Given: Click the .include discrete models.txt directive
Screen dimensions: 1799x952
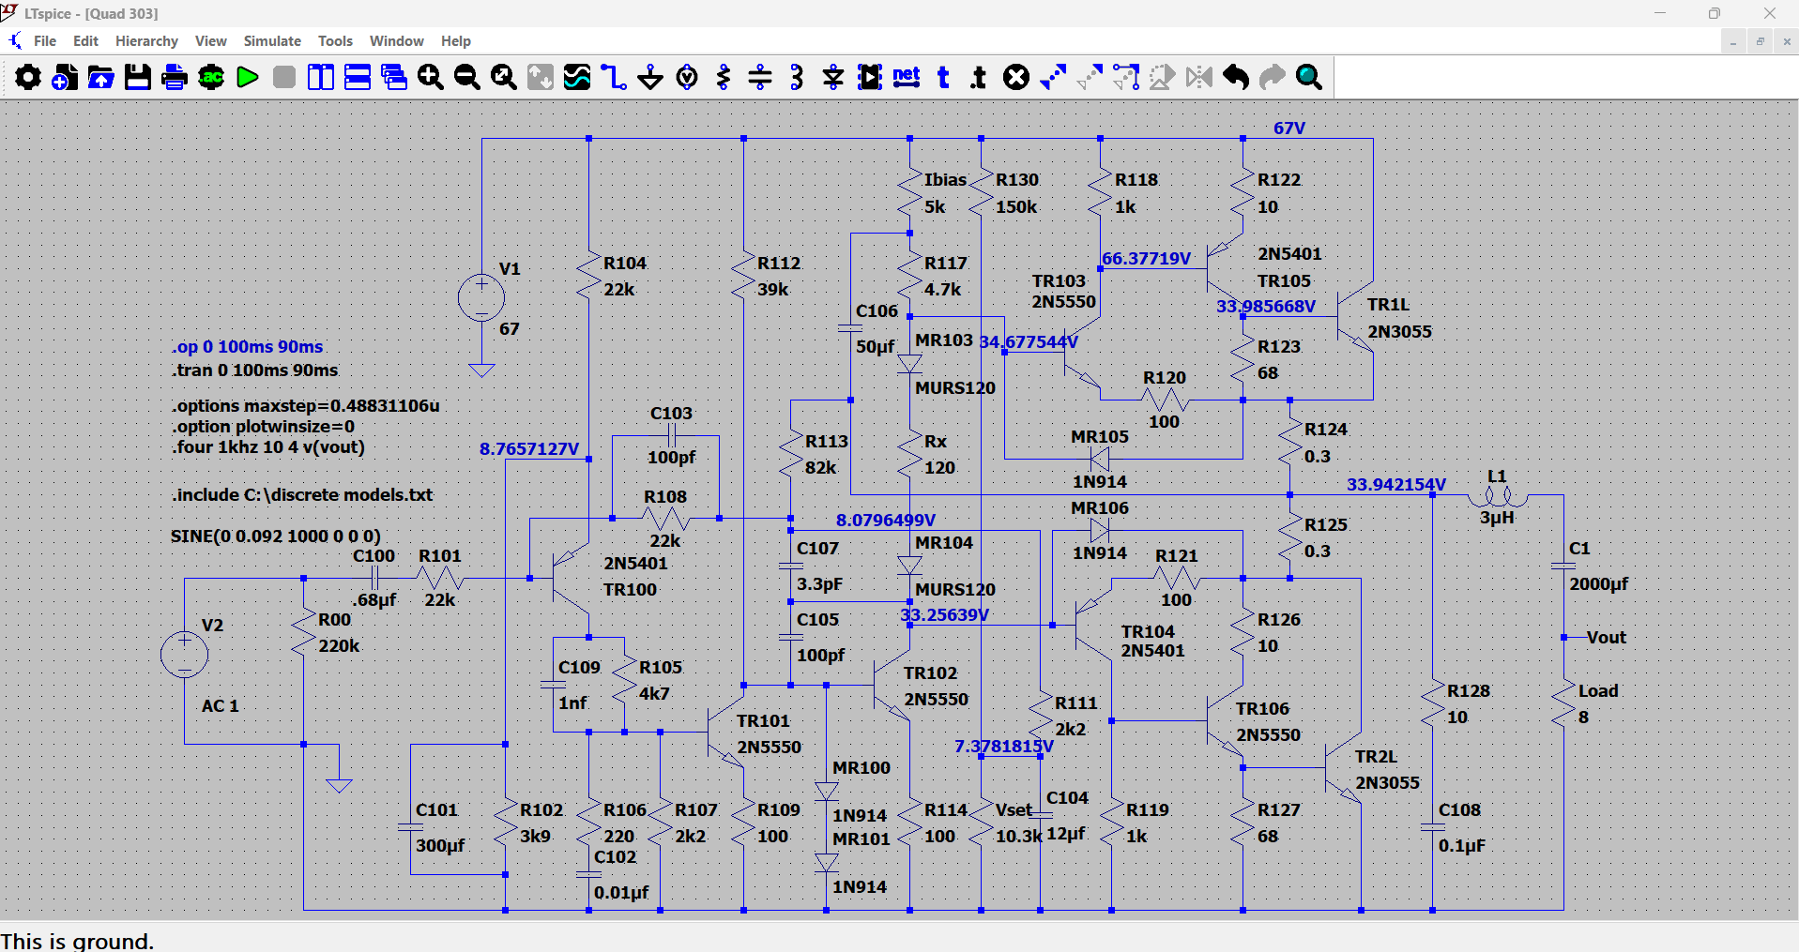Looking at the screenshot, I should (x=302, y=494).
